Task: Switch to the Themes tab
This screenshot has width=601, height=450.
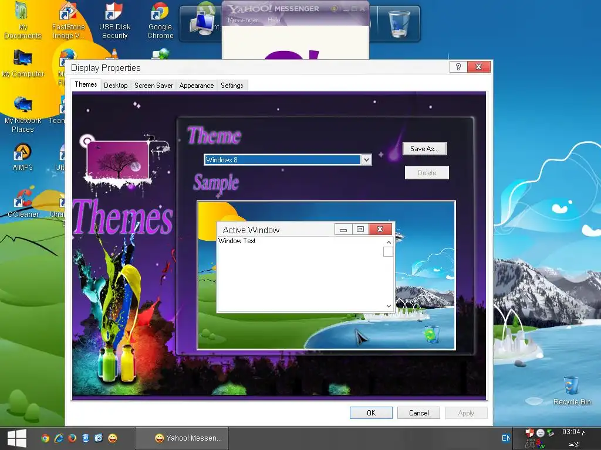Action: tap(86, 84)
